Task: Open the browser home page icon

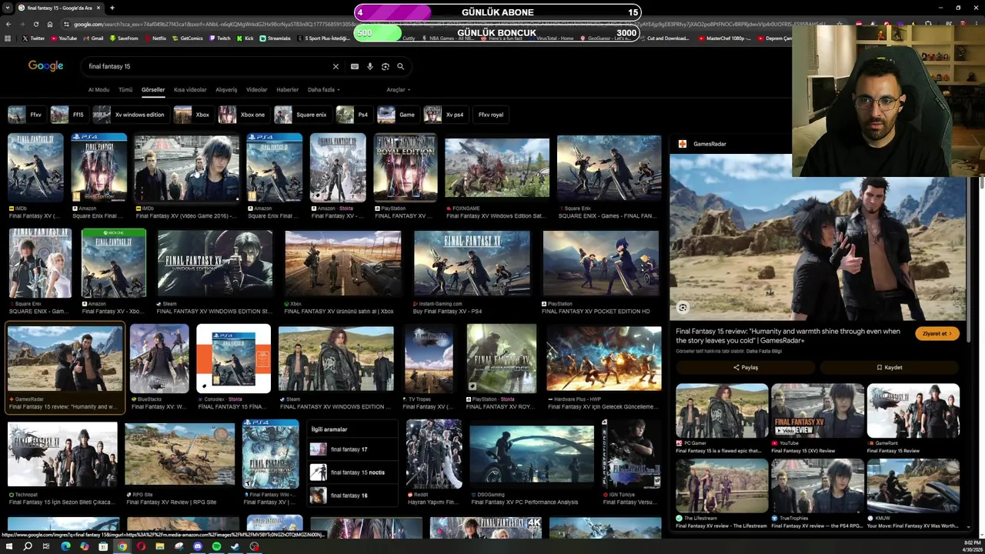Action: 49,24
